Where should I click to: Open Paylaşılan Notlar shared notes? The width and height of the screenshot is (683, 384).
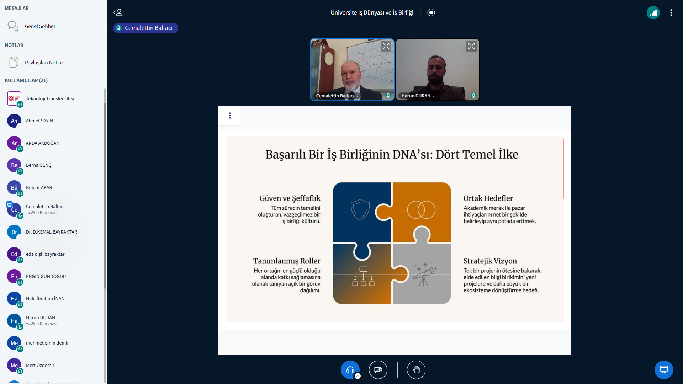[44, 63]
